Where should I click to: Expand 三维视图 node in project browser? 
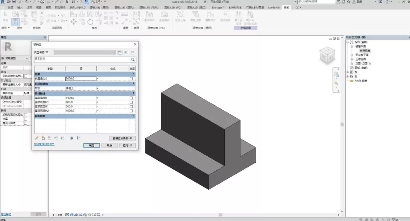352,59
